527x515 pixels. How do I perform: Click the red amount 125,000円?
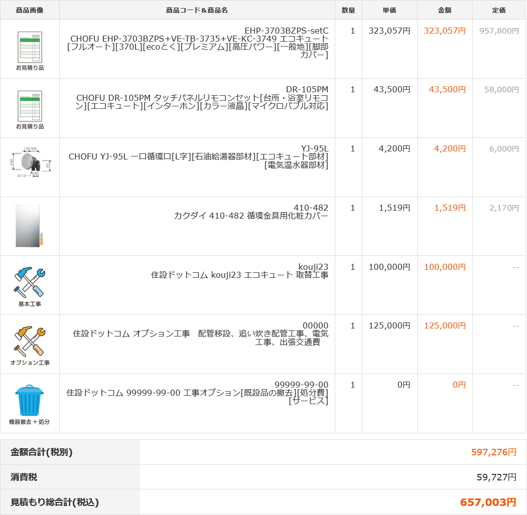(445, 325)
